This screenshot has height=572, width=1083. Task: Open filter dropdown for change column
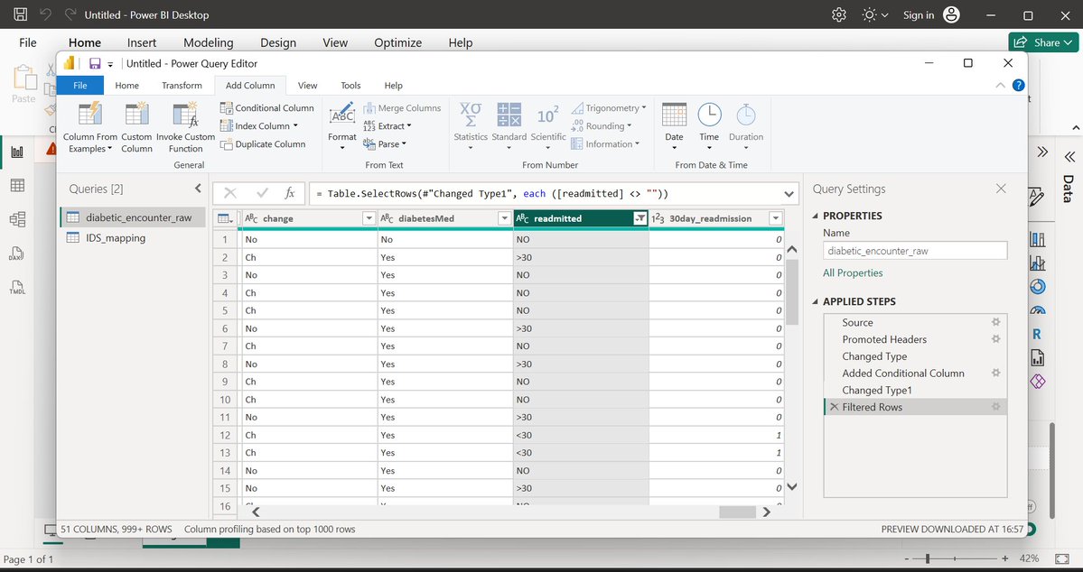tap(369, 218)
